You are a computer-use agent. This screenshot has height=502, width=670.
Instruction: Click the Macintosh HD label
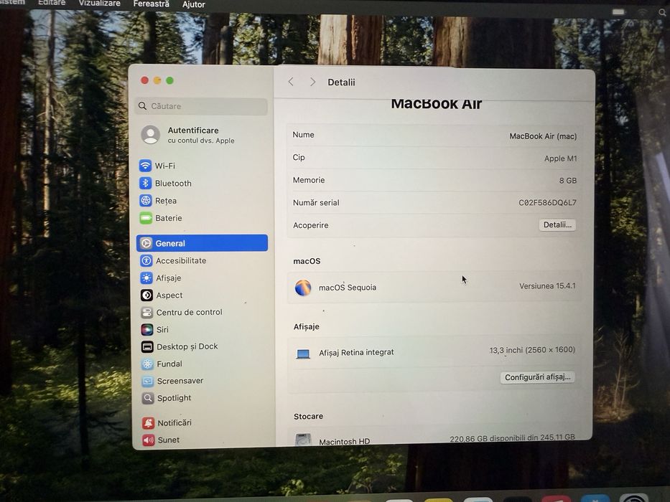coord(345,441)
